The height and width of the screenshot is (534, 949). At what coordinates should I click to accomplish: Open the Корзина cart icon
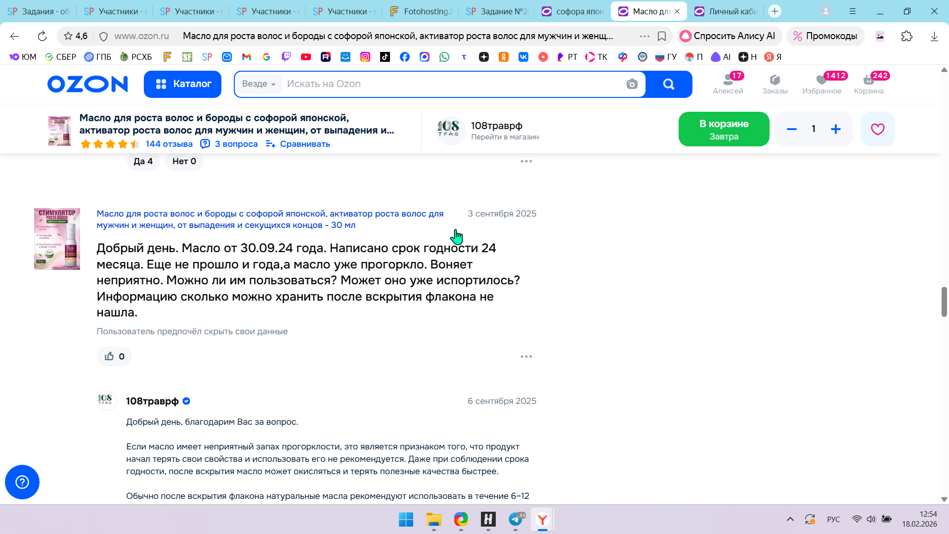click(868, 84)
